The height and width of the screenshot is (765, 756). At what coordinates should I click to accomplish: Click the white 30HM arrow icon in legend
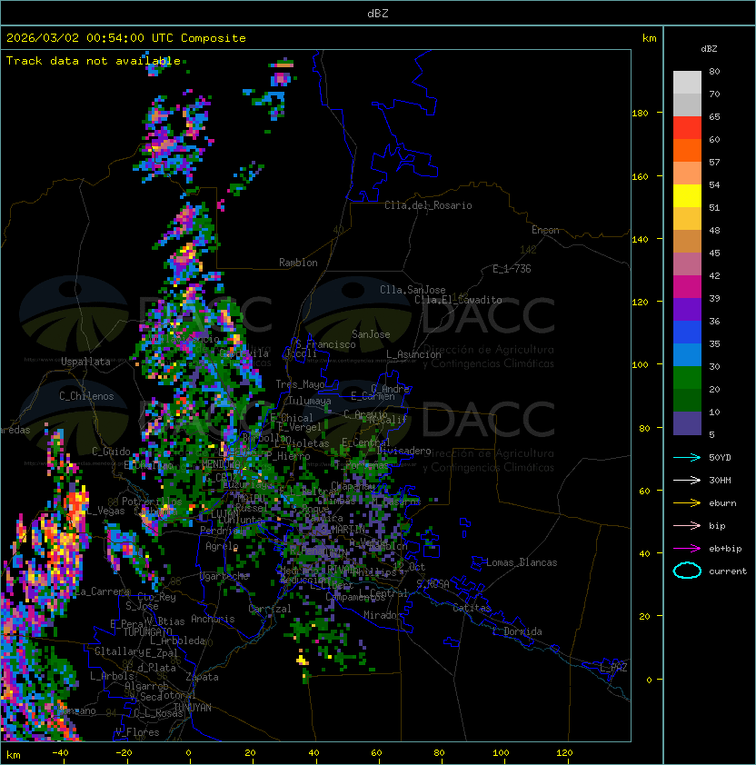pyautogui.click(x=687, y=480)
